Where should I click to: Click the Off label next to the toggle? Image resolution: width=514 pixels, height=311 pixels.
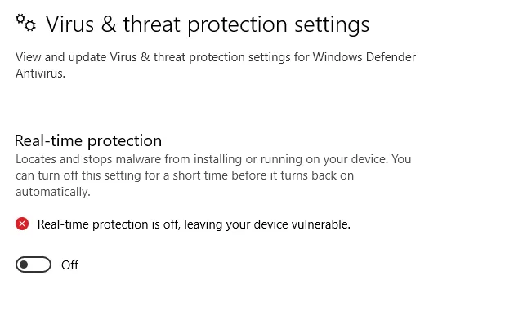point(69,264)
